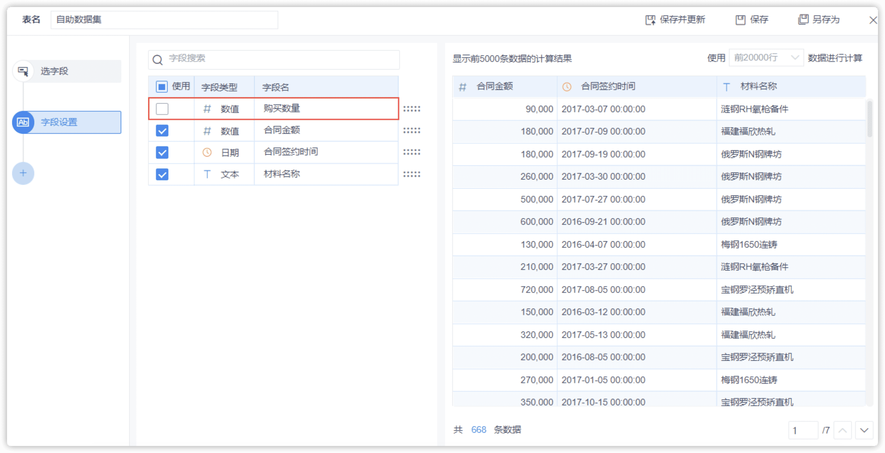Click the page number input field

pos(804,430)
